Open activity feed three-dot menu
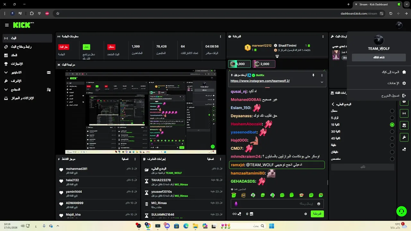The image size is (411, 231). (135, 159)
